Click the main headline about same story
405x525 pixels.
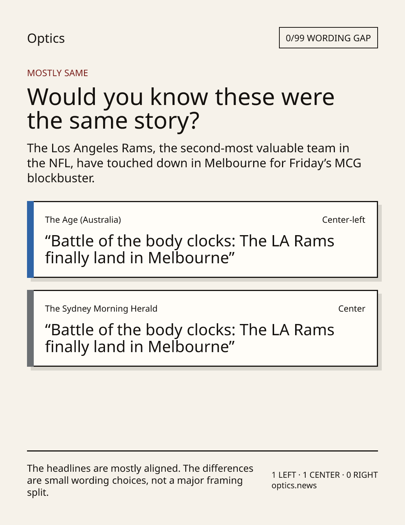click(181, 108)
